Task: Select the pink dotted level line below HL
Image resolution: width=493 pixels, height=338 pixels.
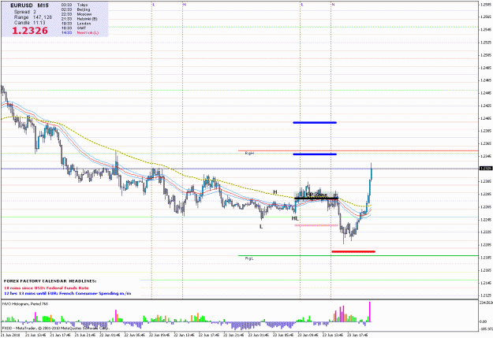Action: 316,225
